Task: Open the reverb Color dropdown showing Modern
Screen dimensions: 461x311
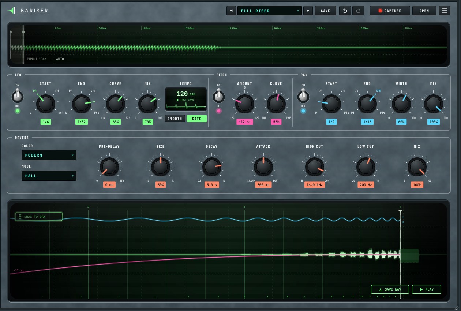Action: 49,155
